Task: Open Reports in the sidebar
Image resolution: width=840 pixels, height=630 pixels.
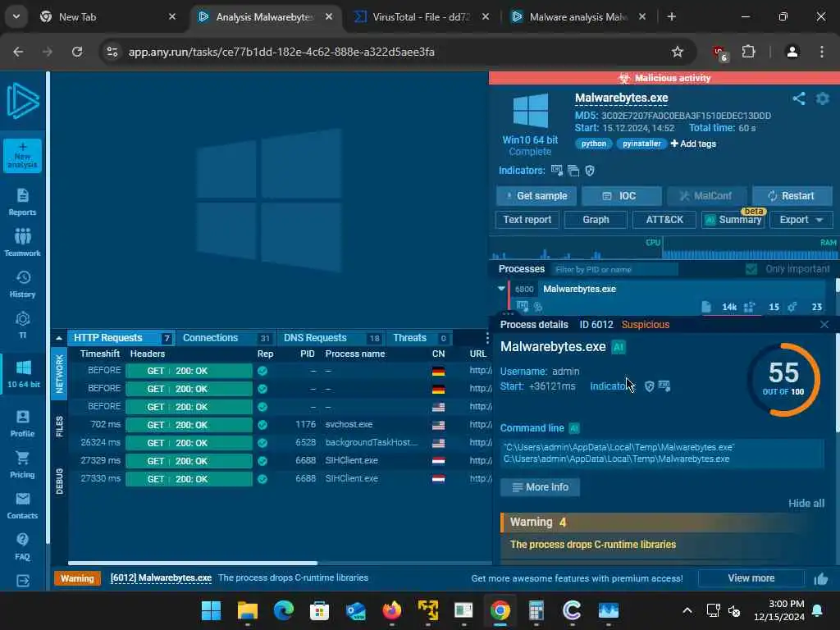Action: [x=22, y=202]
